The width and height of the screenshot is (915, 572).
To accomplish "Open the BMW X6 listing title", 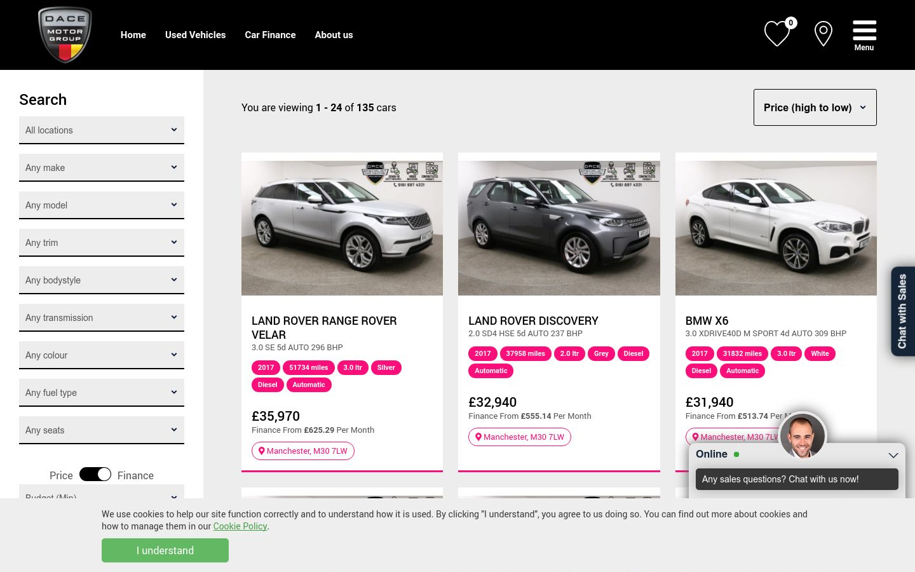I will [707, 321].
